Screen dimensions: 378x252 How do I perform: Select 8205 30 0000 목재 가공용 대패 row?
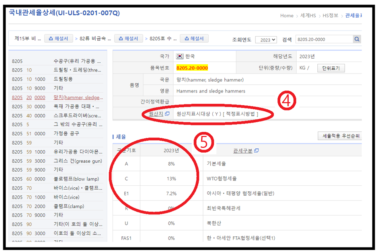tap(57, 107)
